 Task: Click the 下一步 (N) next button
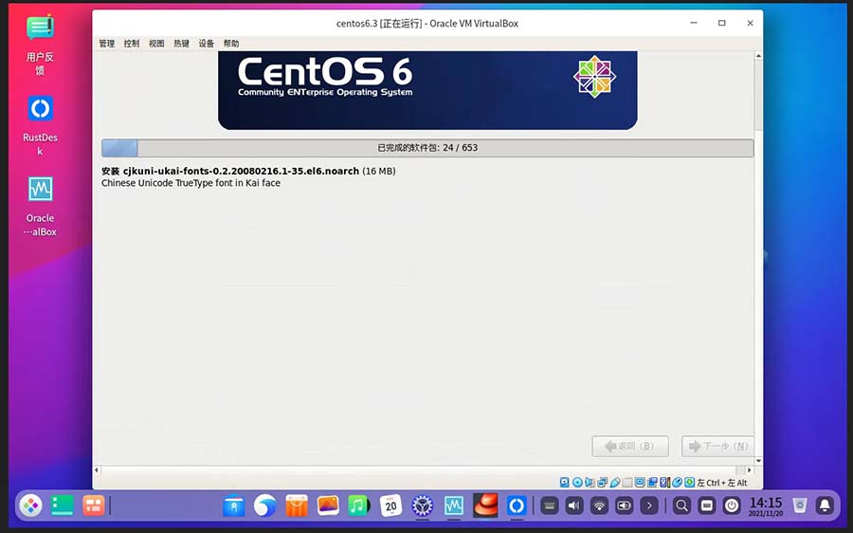click(x=717, y=446)
